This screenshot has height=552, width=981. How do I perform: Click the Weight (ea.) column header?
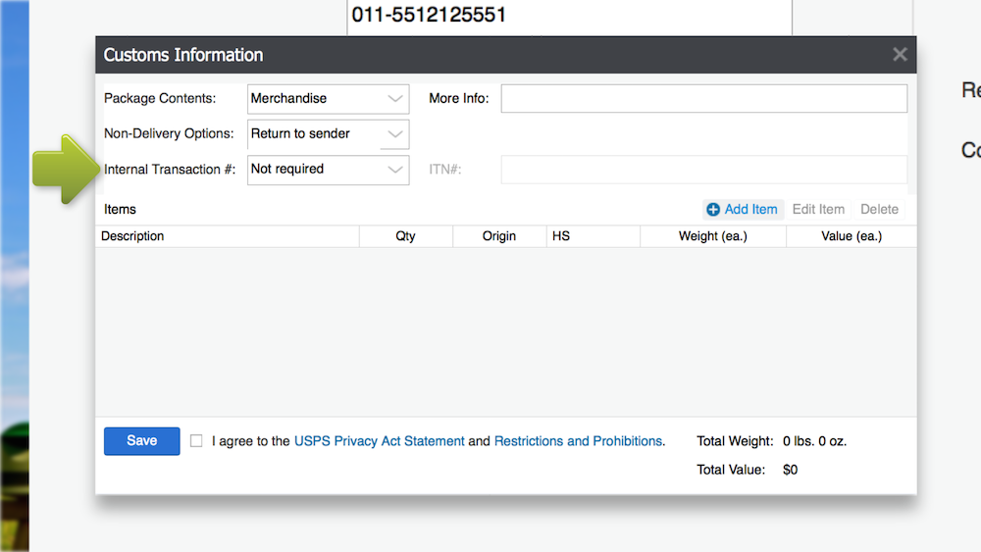click(x=713, y=236)
